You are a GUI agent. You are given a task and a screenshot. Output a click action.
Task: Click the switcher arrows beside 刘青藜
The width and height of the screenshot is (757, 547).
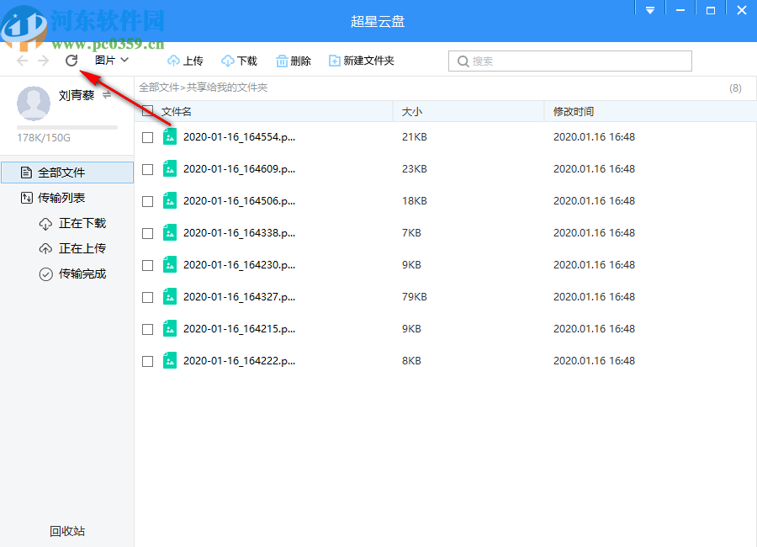coord(107,95)
